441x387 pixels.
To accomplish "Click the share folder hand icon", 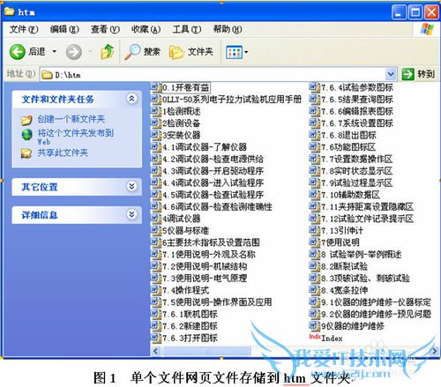I will [26, 153].
